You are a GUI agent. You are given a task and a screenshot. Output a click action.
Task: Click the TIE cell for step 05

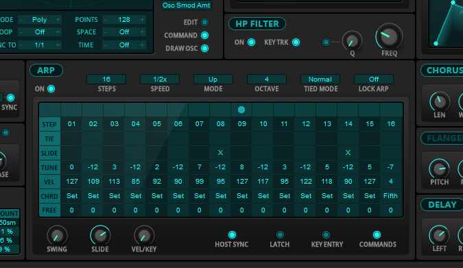point(157,138)
